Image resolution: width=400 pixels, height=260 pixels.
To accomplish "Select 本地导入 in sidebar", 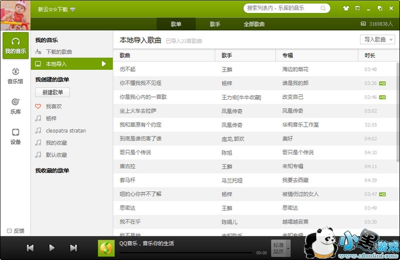I will tap(71, 64).
